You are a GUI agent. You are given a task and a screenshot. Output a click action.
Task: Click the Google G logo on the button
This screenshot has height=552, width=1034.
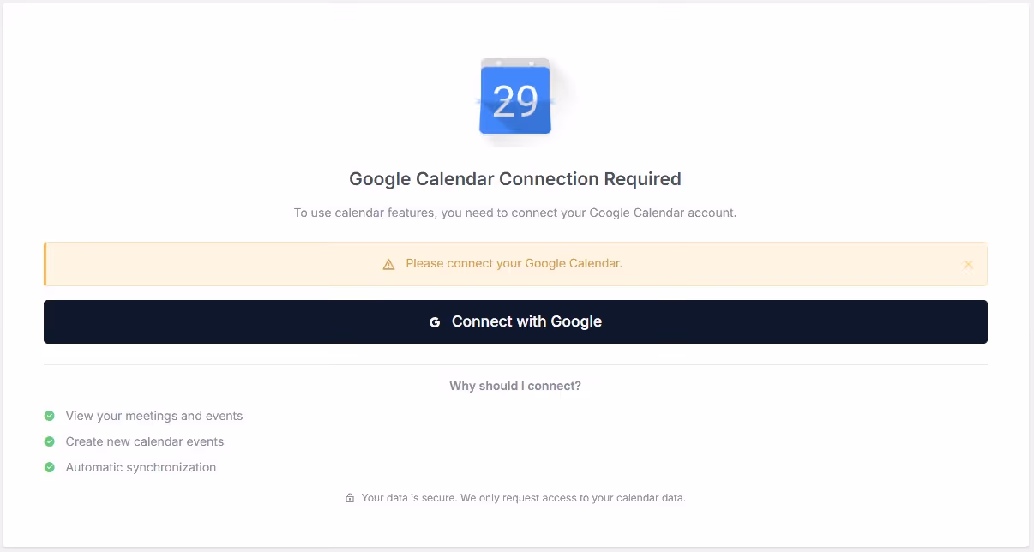click(x=435, y=322)
